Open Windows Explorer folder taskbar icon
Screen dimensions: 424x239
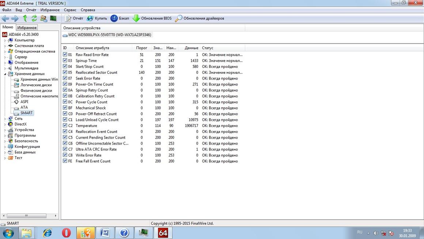click(x=26, y=233)
